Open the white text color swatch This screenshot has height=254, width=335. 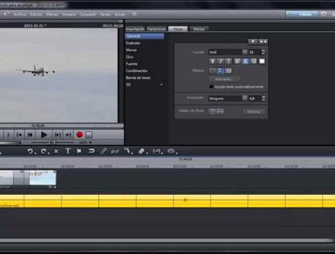click(262, 61)
